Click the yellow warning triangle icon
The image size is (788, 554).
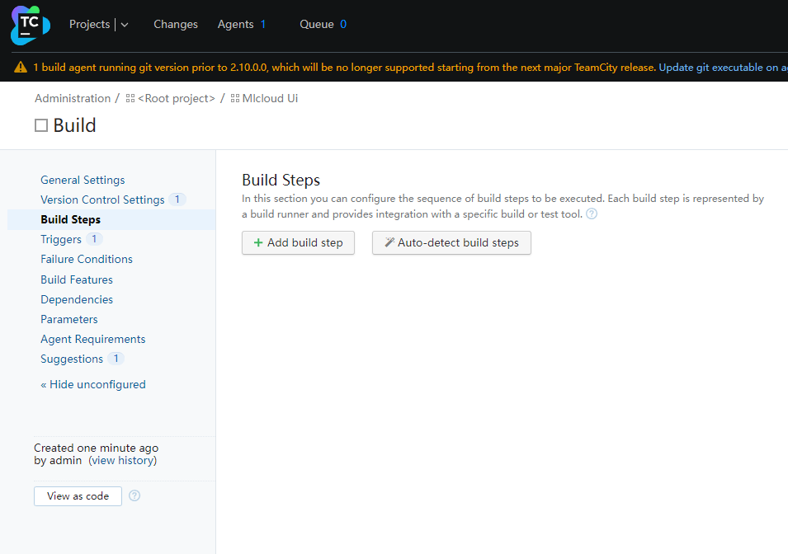click(x=21, y=68)
